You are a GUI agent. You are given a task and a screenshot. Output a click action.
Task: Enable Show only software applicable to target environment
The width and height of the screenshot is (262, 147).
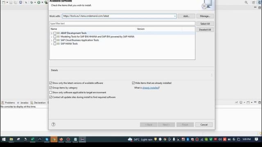(x=51, y=92)
